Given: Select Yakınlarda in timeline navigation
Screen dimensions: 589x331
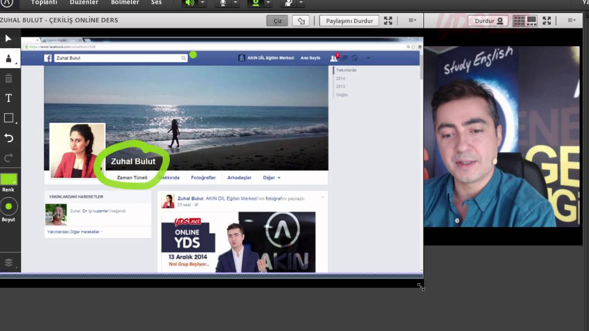Looking at the screenshot, I should tap(346, 70).
